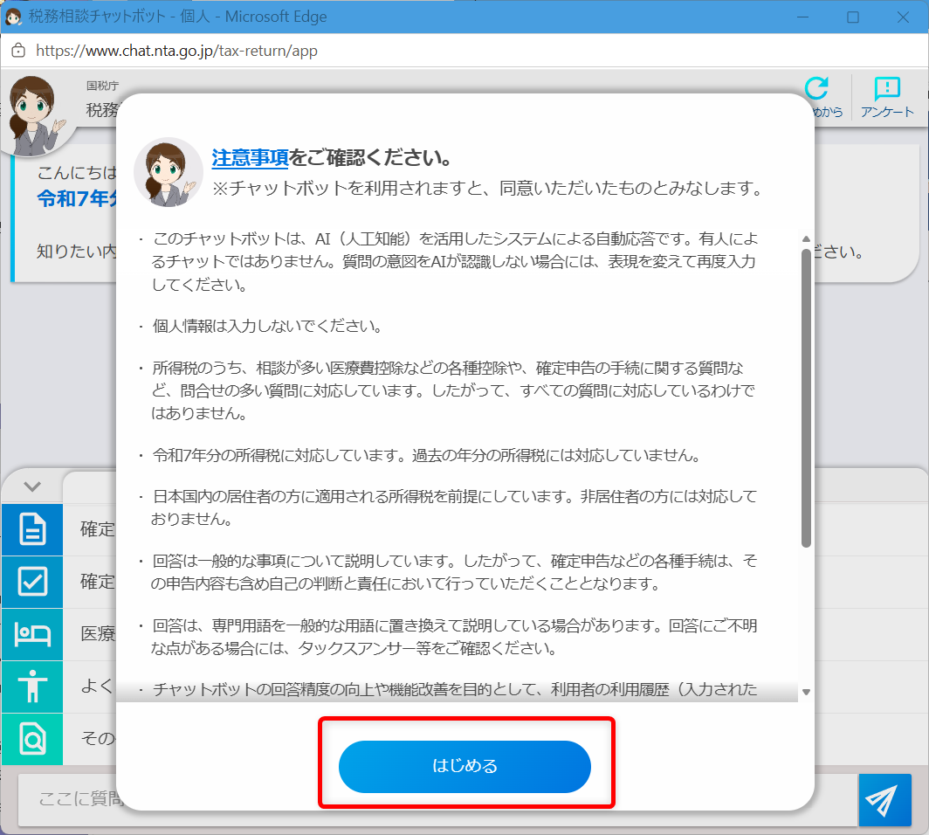The height and width of the screenshot is (835, 929).
Task: Maximize the Edge window
Action: 852,17
